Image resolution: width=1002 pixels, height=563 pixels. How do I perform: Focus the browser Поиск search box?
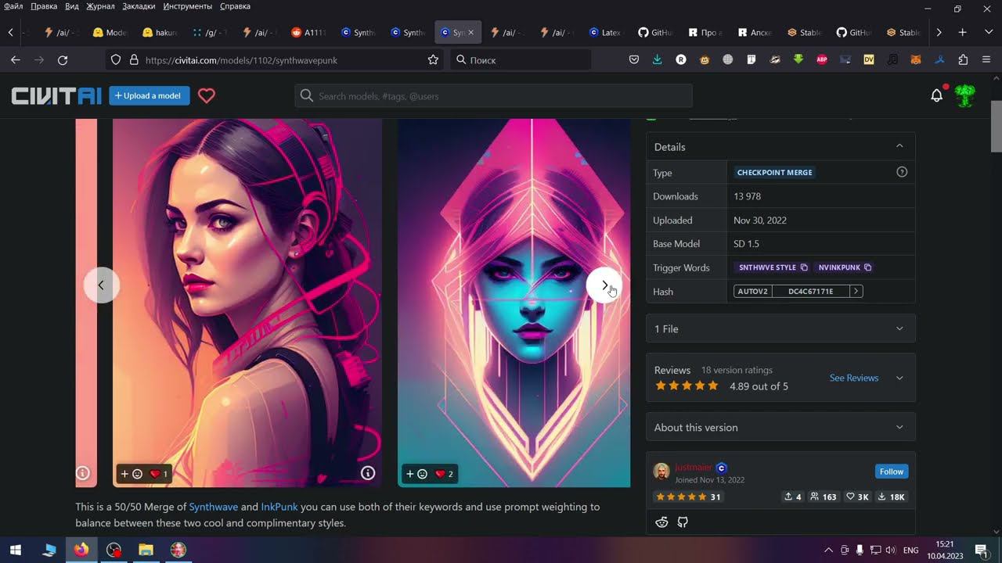pos(521,59)
